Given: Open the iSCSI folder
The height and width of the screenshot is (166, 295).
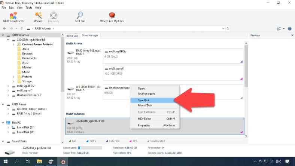Looking at the screenshot, I should click(x=25, y=63).
